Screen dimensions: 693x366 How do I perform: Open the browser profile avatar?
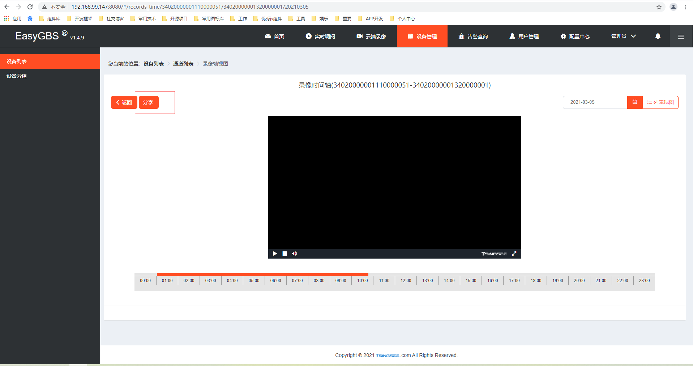[x=673, y=7]
